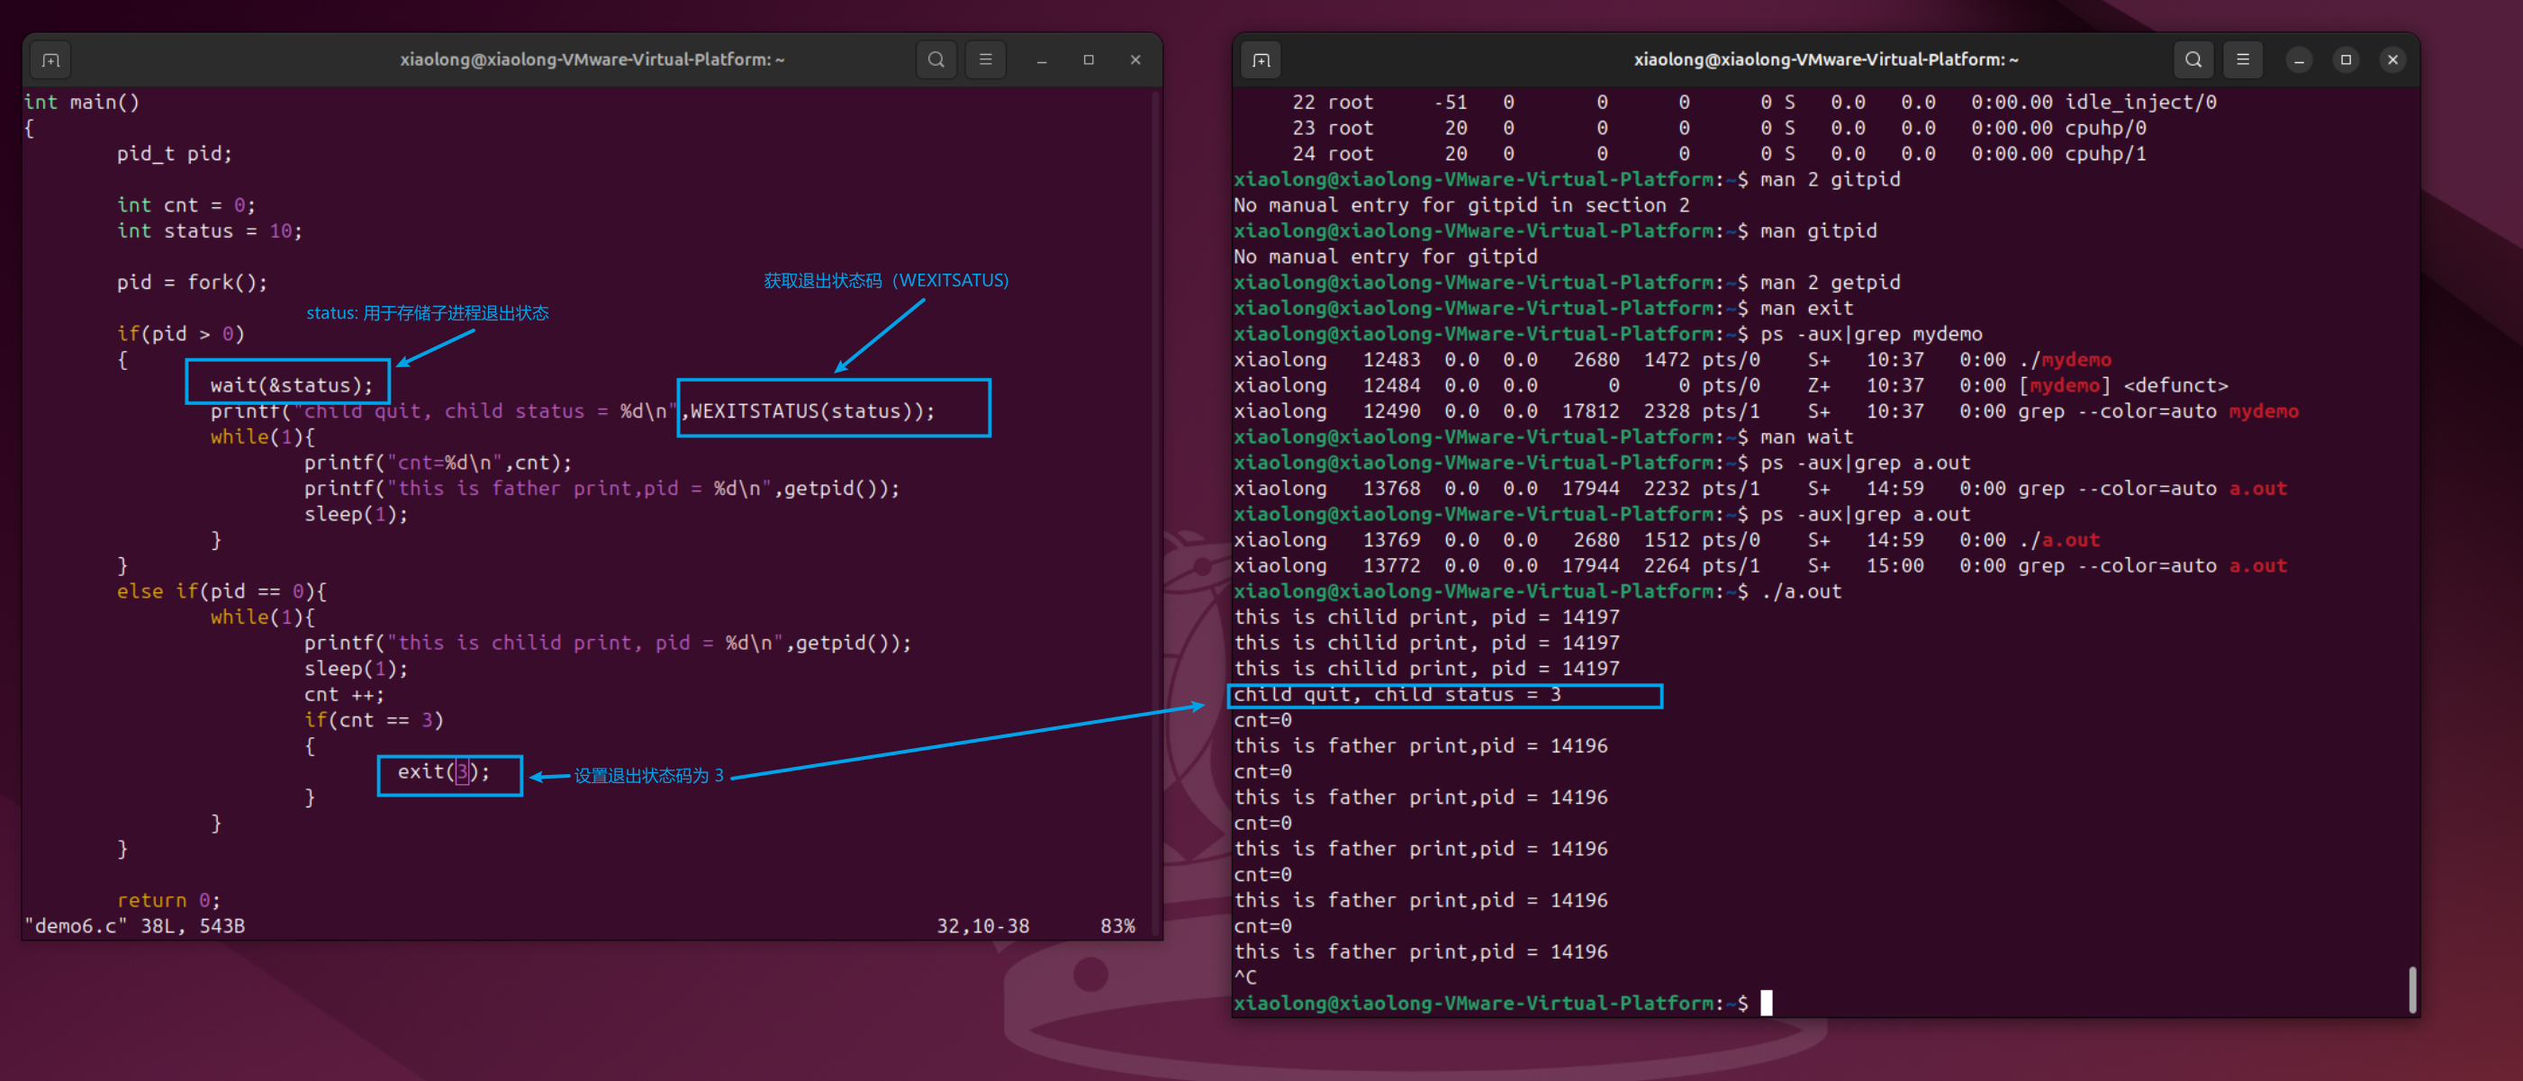
Task: Click the 'cnt ++;' line
Action: point(344,694)
